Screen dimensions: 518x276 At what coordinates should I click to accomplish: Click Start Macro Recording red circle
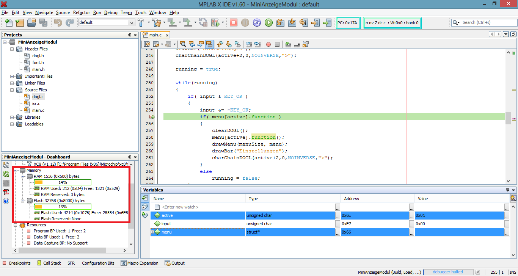[x=268, y=44]
